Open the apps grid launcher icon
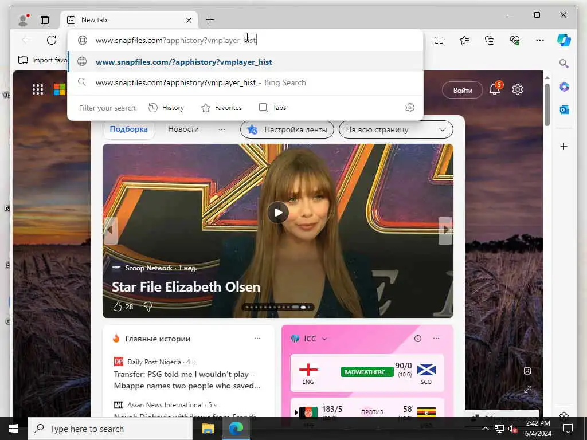The image size is (587, 440). 38,89
